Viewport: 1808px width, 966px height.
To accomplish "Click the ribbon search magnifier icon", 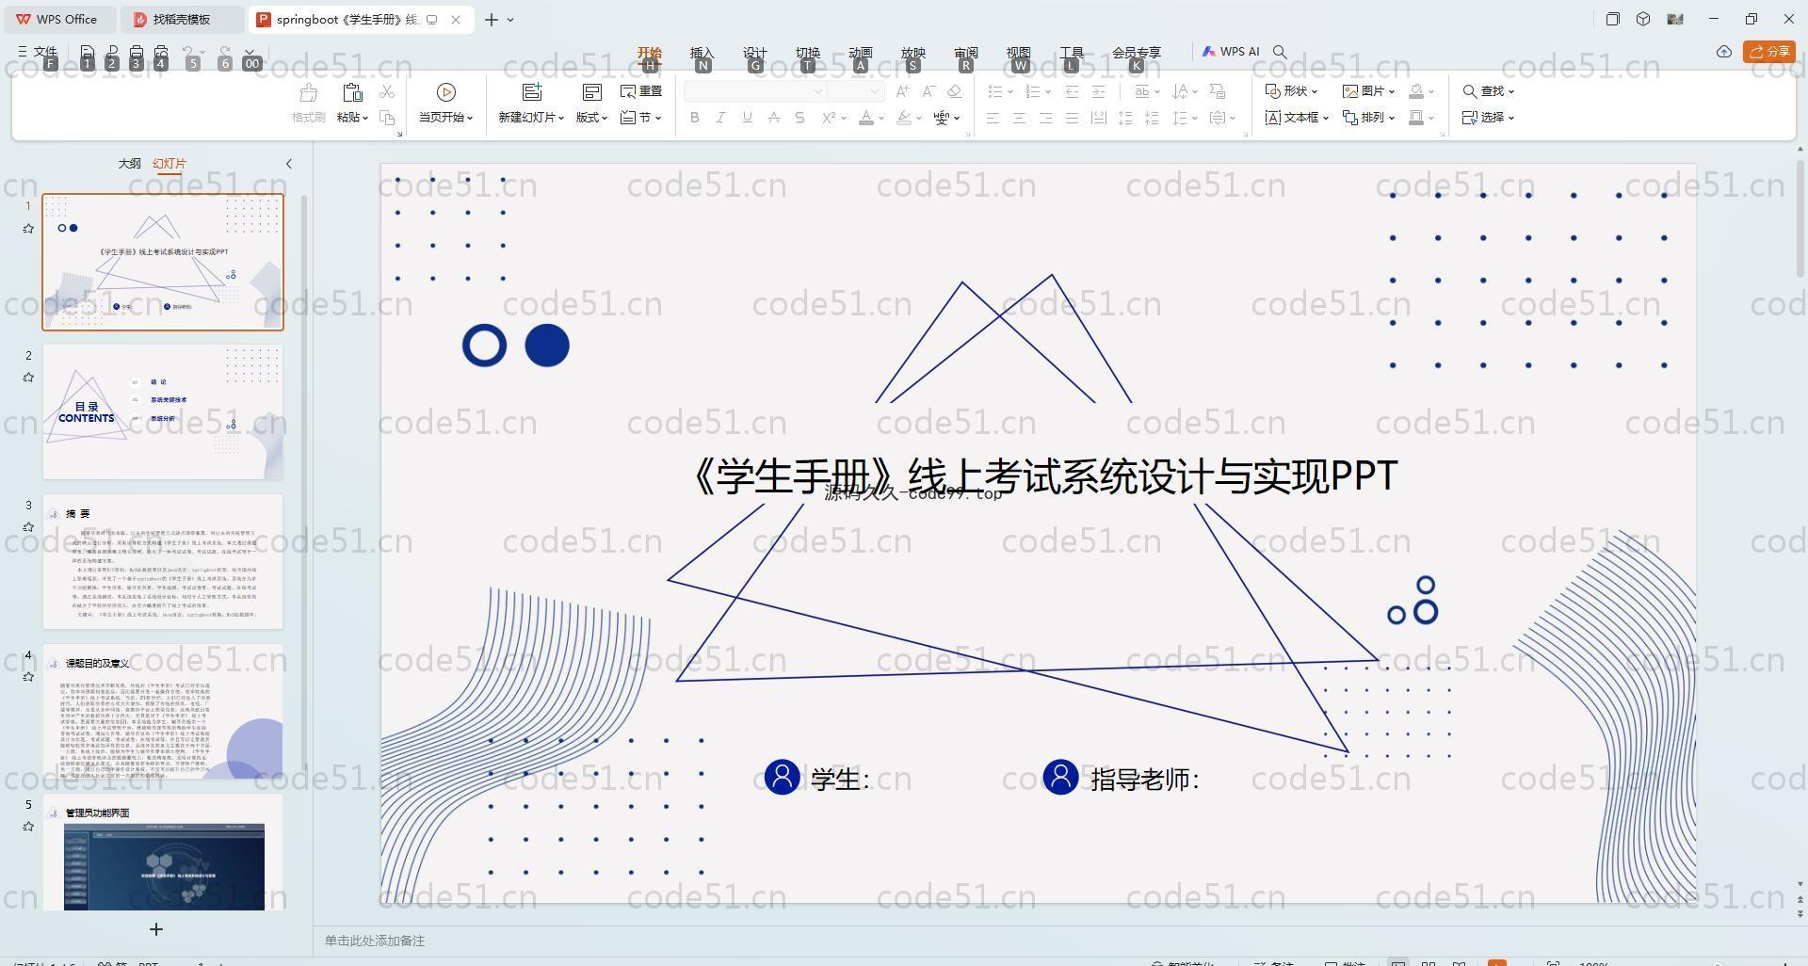I will click(1280, 52).
